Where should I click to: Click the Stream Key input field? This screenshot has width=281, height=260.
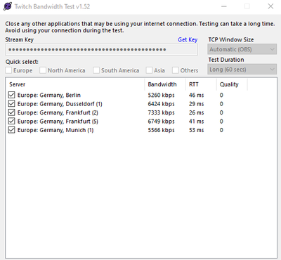point(101,49)
